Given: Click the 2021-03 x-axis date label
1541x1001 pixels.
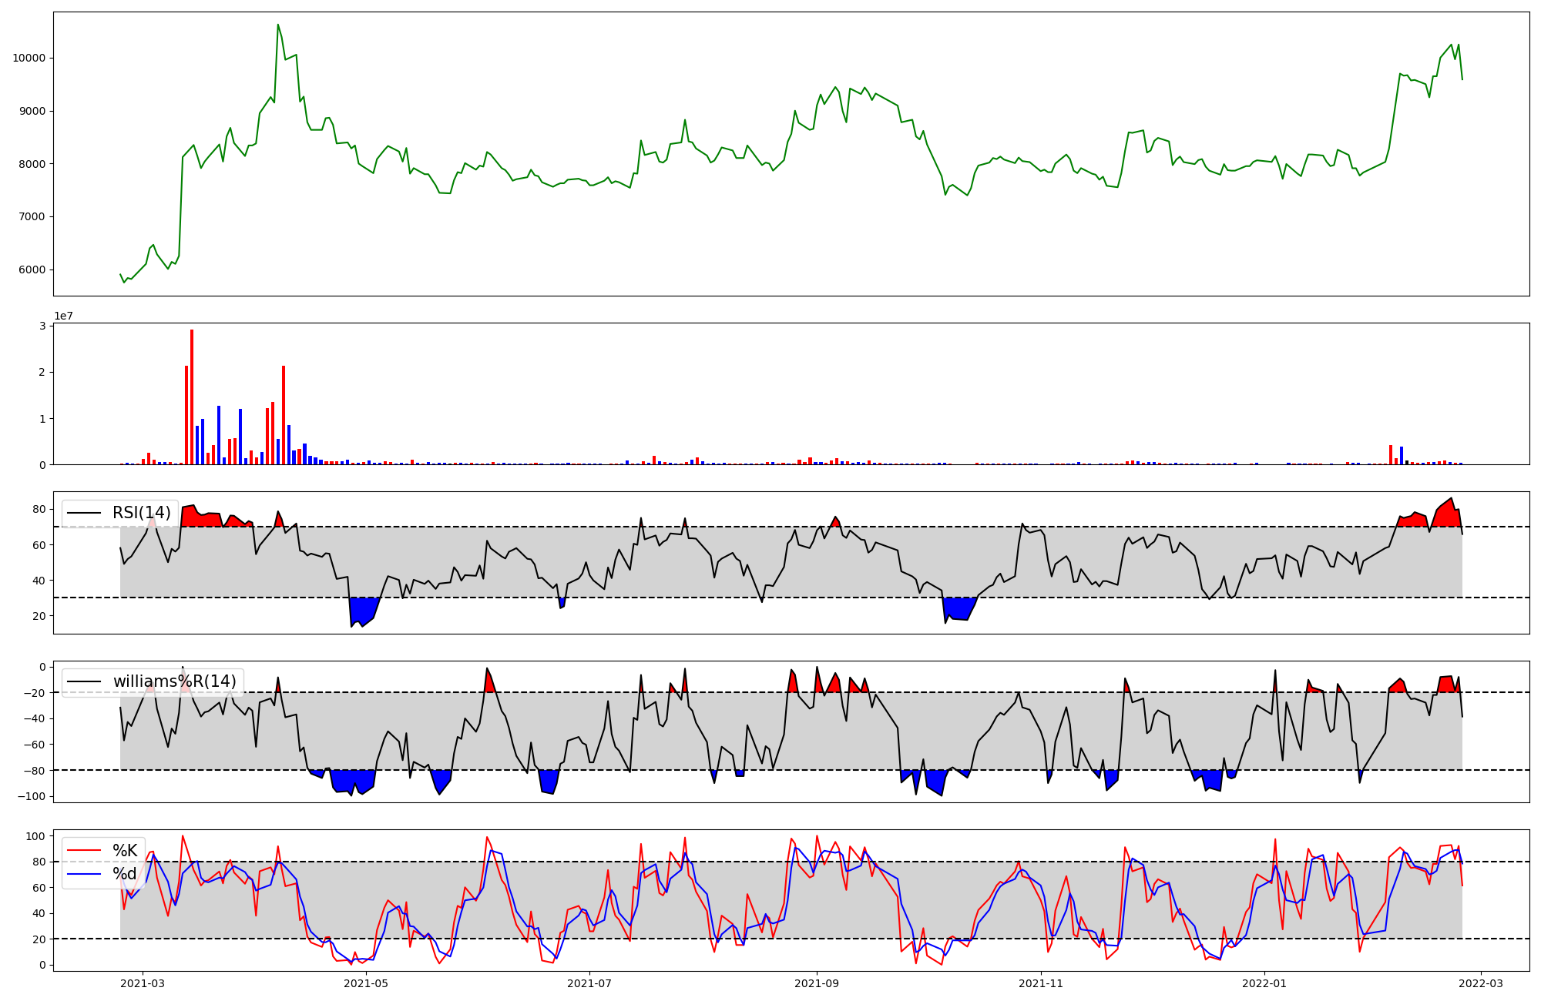Looking at the screenshot, I should (x=143, y=983).
